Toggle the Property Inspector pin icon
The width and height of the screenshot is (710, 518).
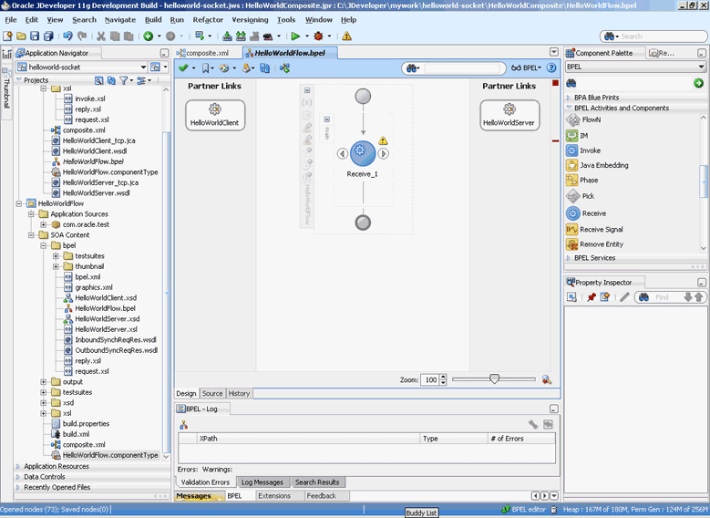(x=591, y=297)
